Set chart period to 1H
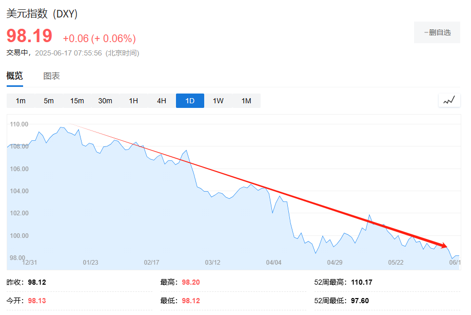 133,101
